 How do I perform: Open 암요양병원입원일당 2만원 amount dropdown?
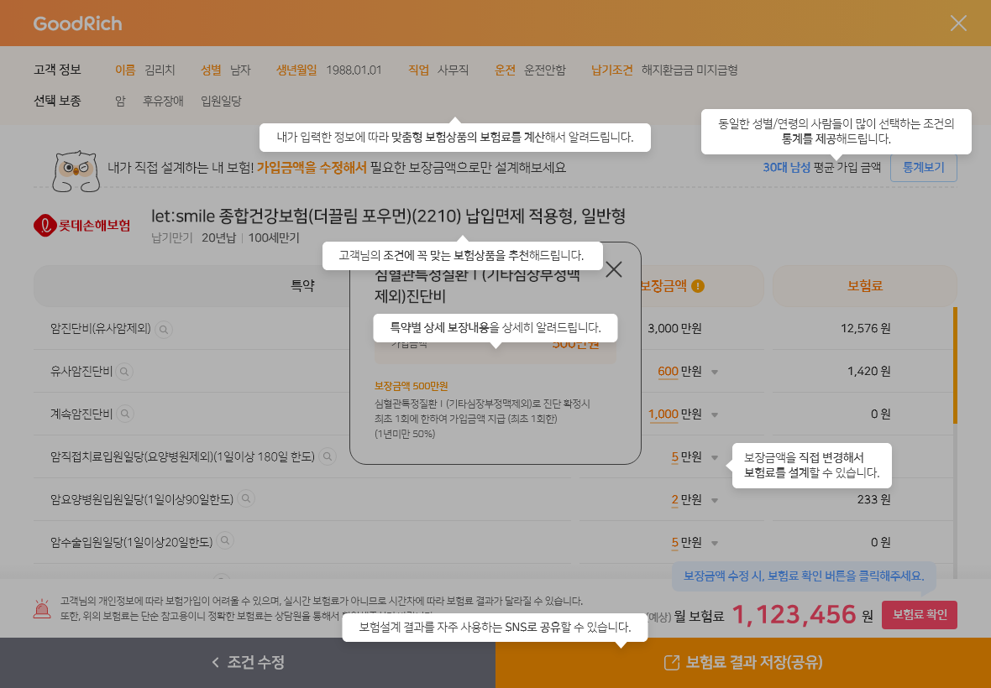715,500
